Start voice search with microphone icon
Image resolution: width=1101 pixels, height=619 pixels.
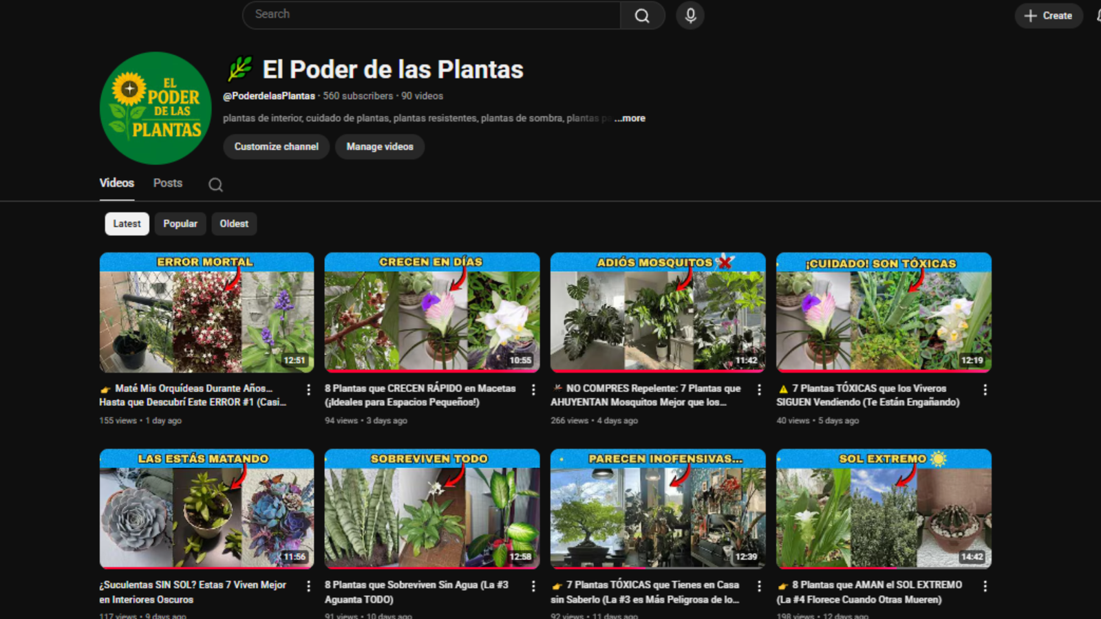(x=690, y=15)
